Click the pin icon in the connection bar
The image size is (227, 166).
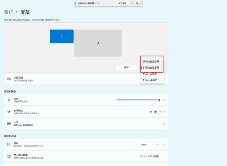click(137, 3)
